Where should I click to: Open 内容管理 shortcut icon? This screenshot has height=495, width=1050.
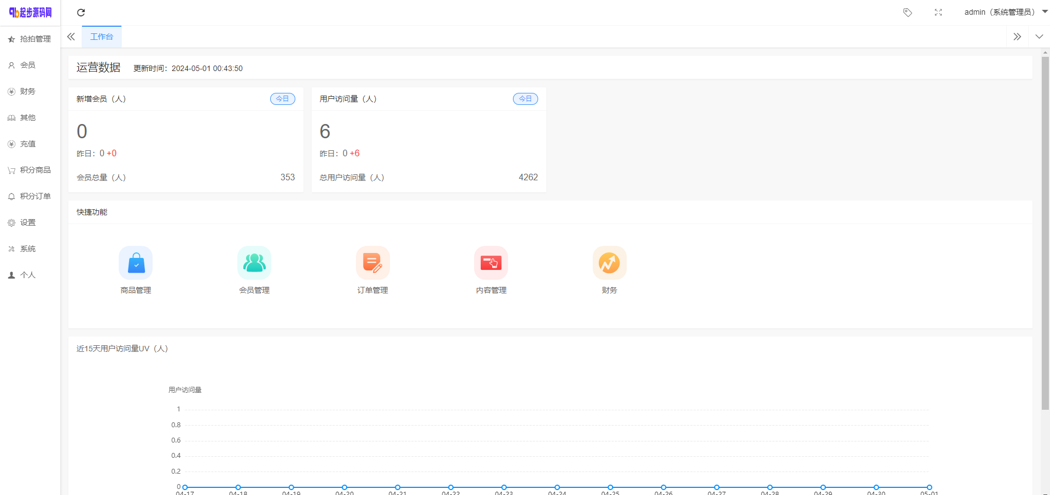(x=491, y=263)
